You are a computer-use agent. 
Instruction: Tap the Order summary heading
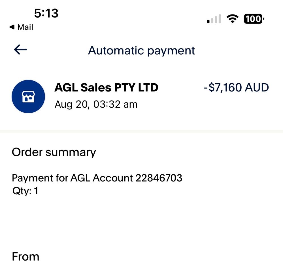[x=54, y=152]
